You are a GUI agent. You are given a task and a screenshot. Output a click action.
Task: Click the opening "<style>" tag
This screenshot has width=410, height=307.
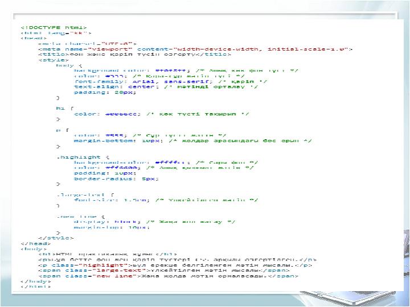[54, 60]
